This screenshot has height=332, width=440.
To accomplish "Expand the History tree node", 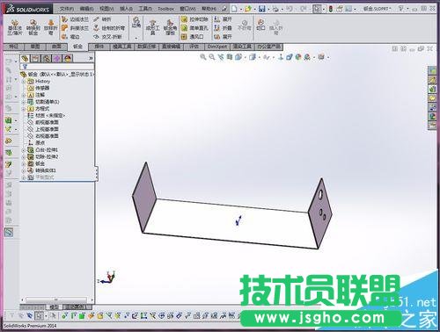I will [24, 81].
